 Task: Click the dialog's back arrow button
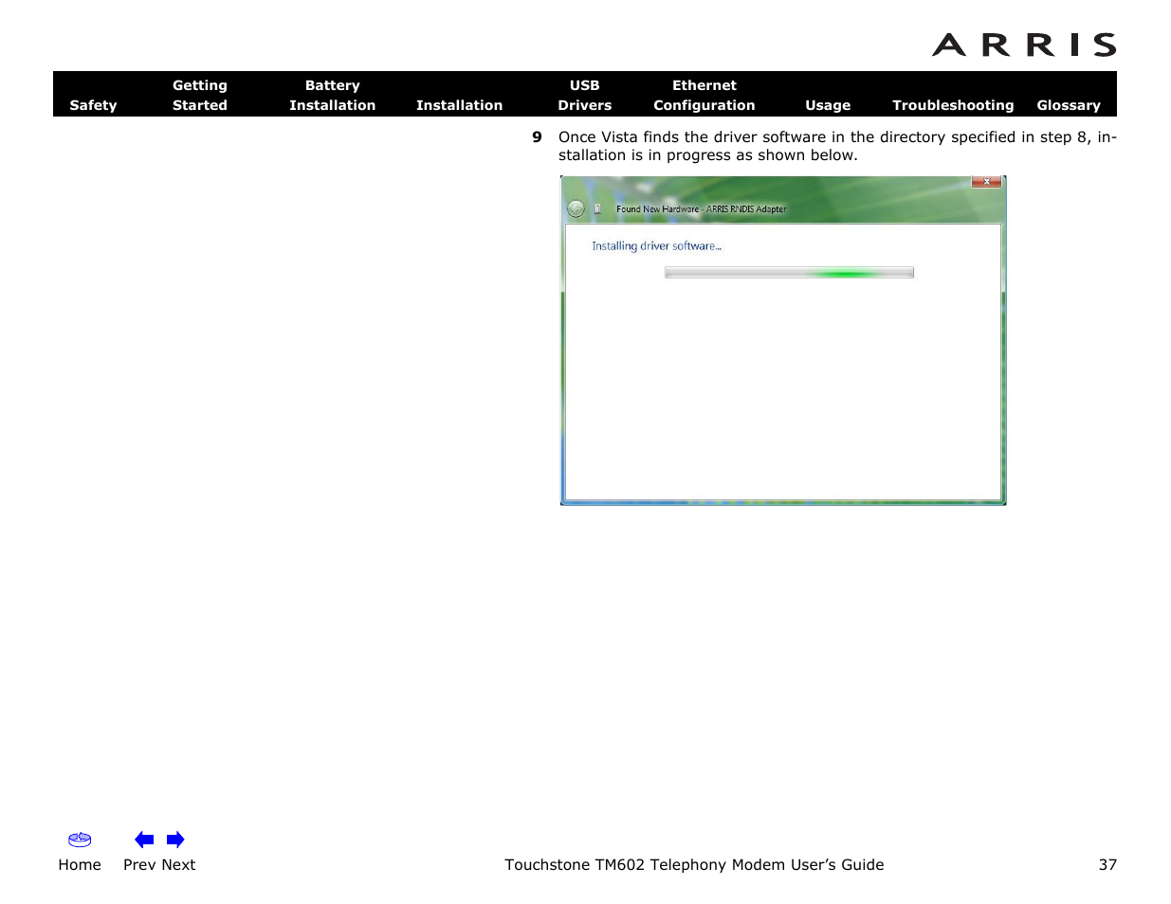point(576,208)
